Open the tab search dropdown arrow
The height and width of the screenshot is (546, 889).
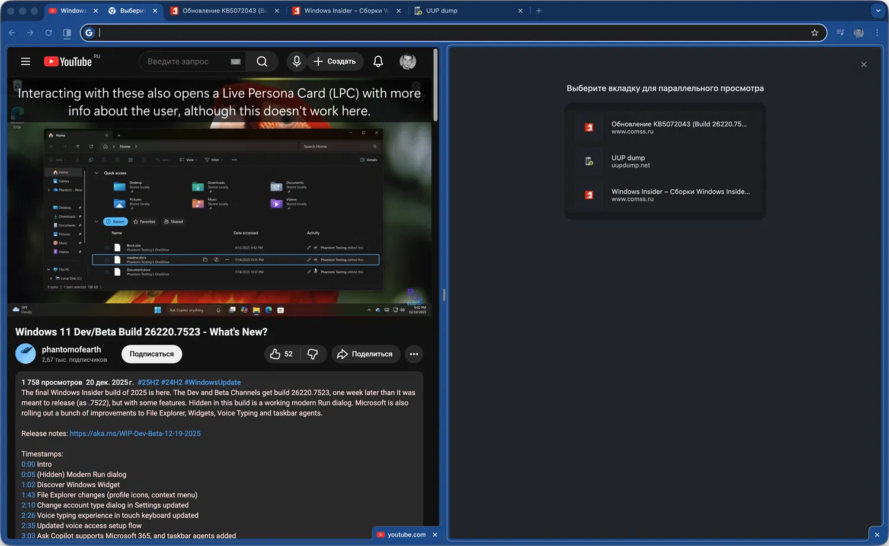[x=878, y=11]
